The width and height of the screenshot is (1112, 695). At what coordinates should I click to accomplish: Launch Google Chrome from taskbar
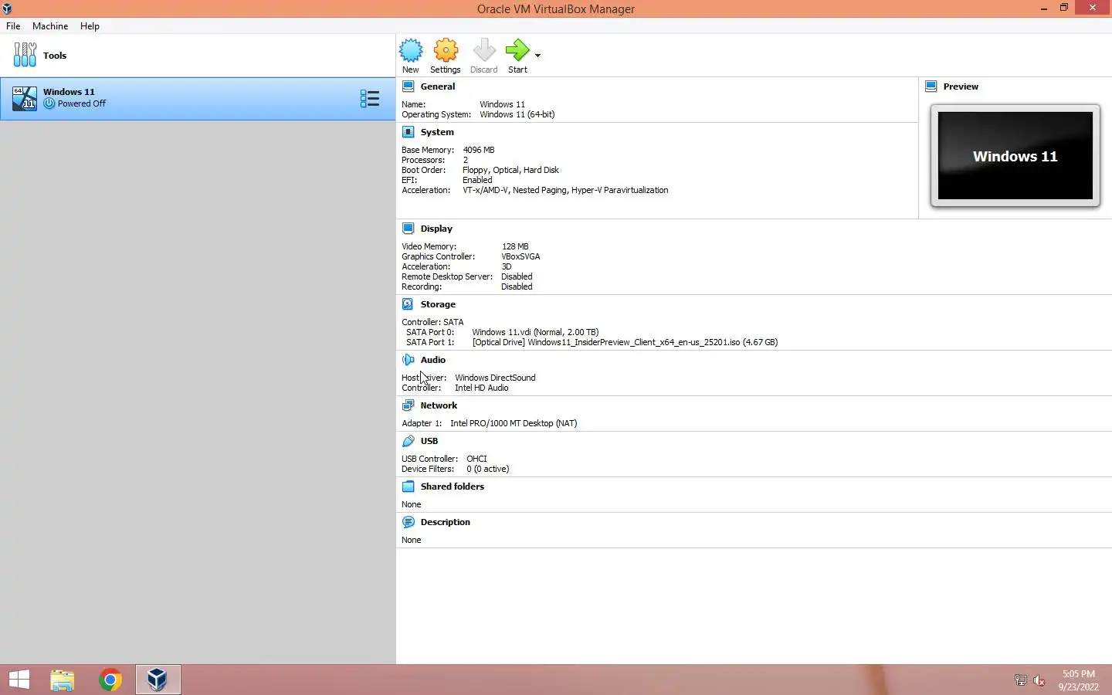click(110, 680)
